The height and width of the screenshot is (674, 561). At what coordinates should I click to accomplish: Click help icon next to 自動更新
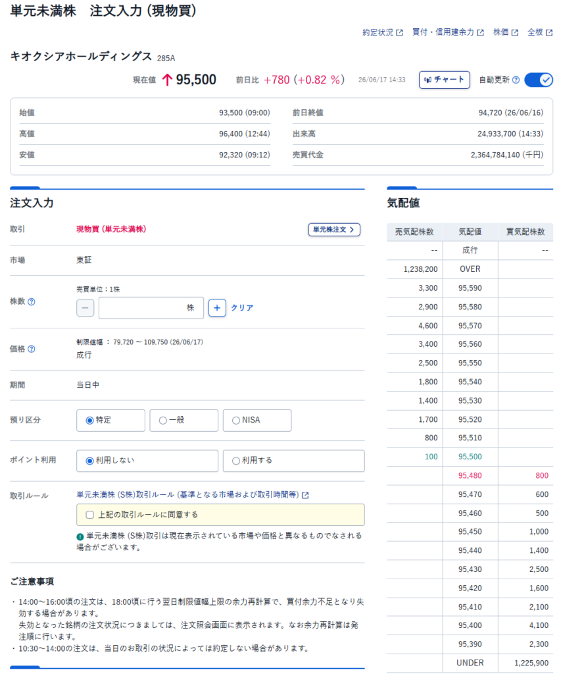pos(516,80)
